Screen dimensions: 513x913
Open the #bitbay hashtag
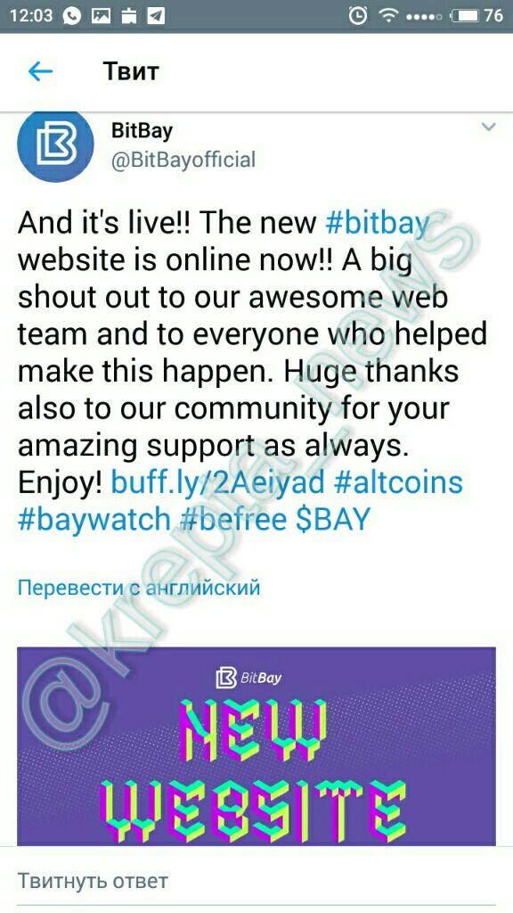point(378,224)
